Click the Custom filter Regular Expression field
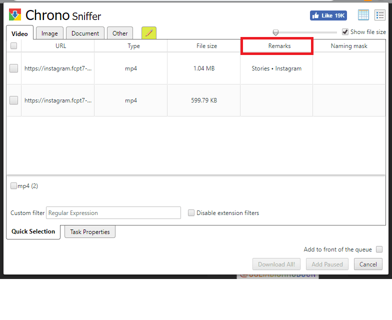Image resolution: width=392 pixels, height=320 pixels. pyautogui.click(x=113, y=213)
